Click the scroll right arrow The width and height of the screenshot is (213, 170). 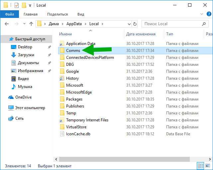point(210,159)
